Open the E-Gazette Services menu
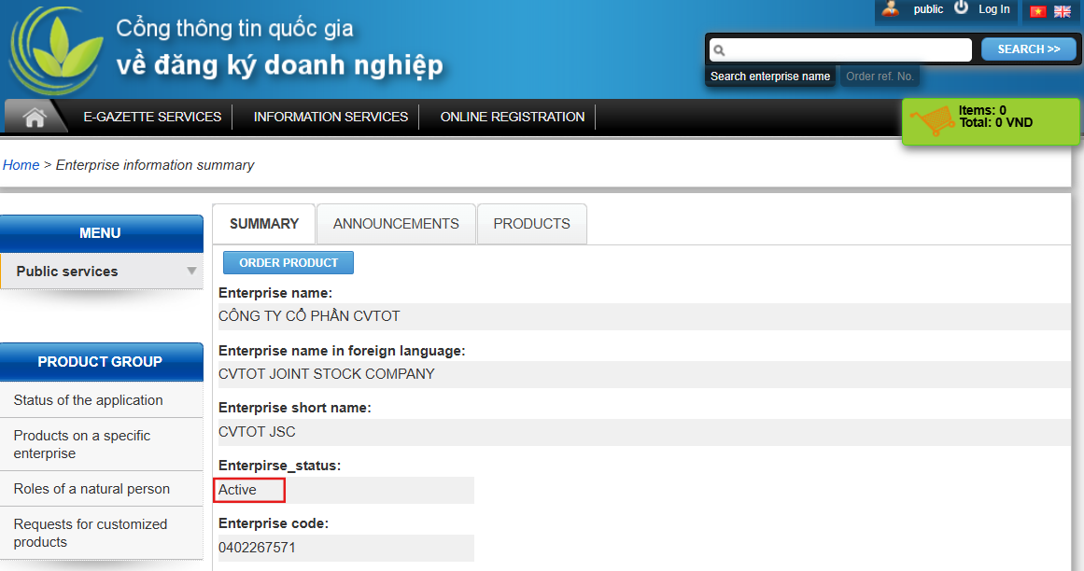This screenshot has height=571, width=1084. [152, 117]
